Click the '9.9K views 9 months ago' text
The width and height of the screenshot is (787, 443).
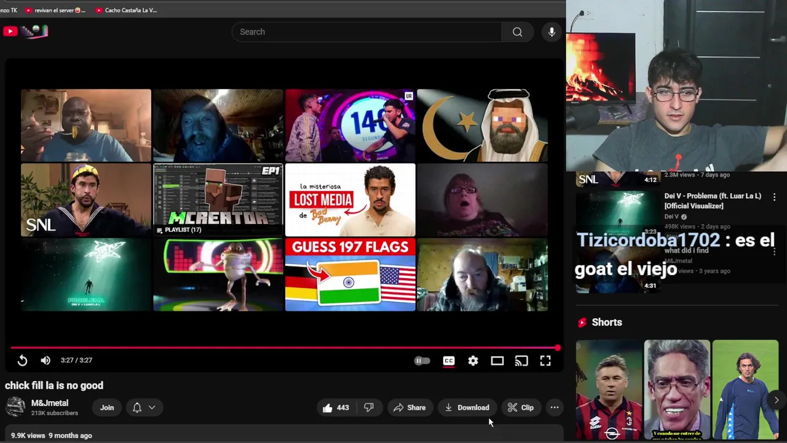(x=52, y=436)
